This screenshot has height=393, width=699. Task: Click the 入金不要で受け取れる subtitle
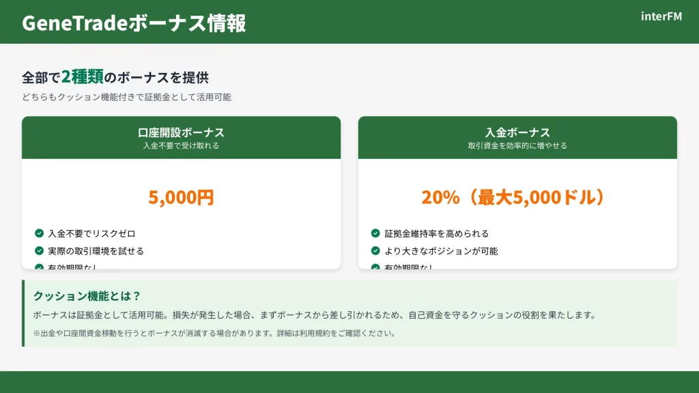pyautogui.click(x=181, y=145)
